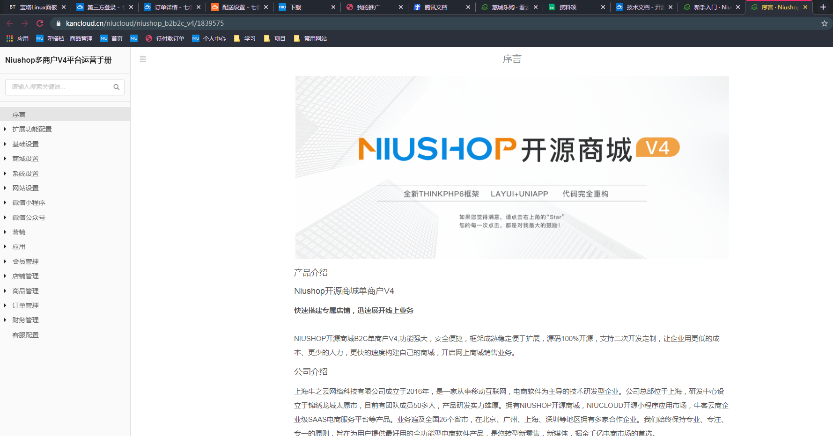The height and width of the screenshot is (436, 833).
Task: Switch to the 技术文档 tab
Action: point(644,7)
